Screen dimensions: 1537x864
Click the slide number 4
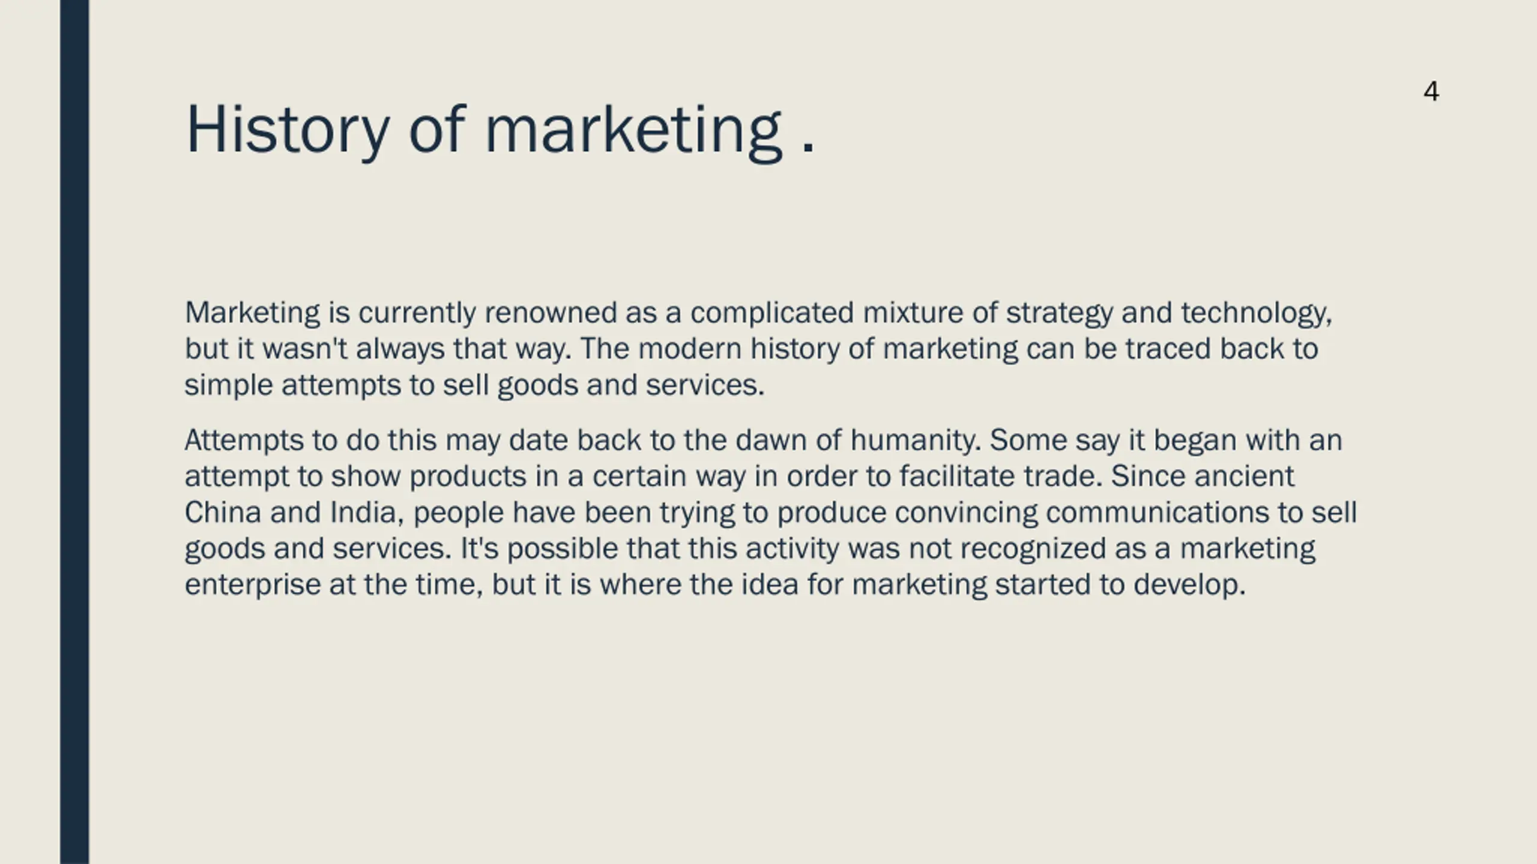1431,92
